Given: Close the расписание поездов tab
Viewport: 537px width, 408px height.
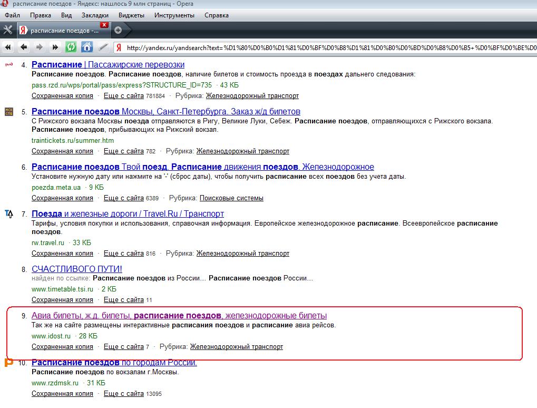Looking at the screenshot, I should (104, 25).
